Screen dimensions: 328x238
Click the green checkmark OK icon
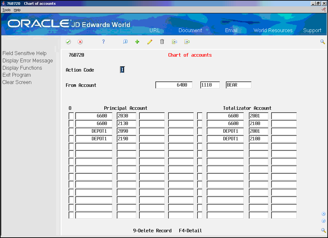pyautogui.click(x=68, y=42)
